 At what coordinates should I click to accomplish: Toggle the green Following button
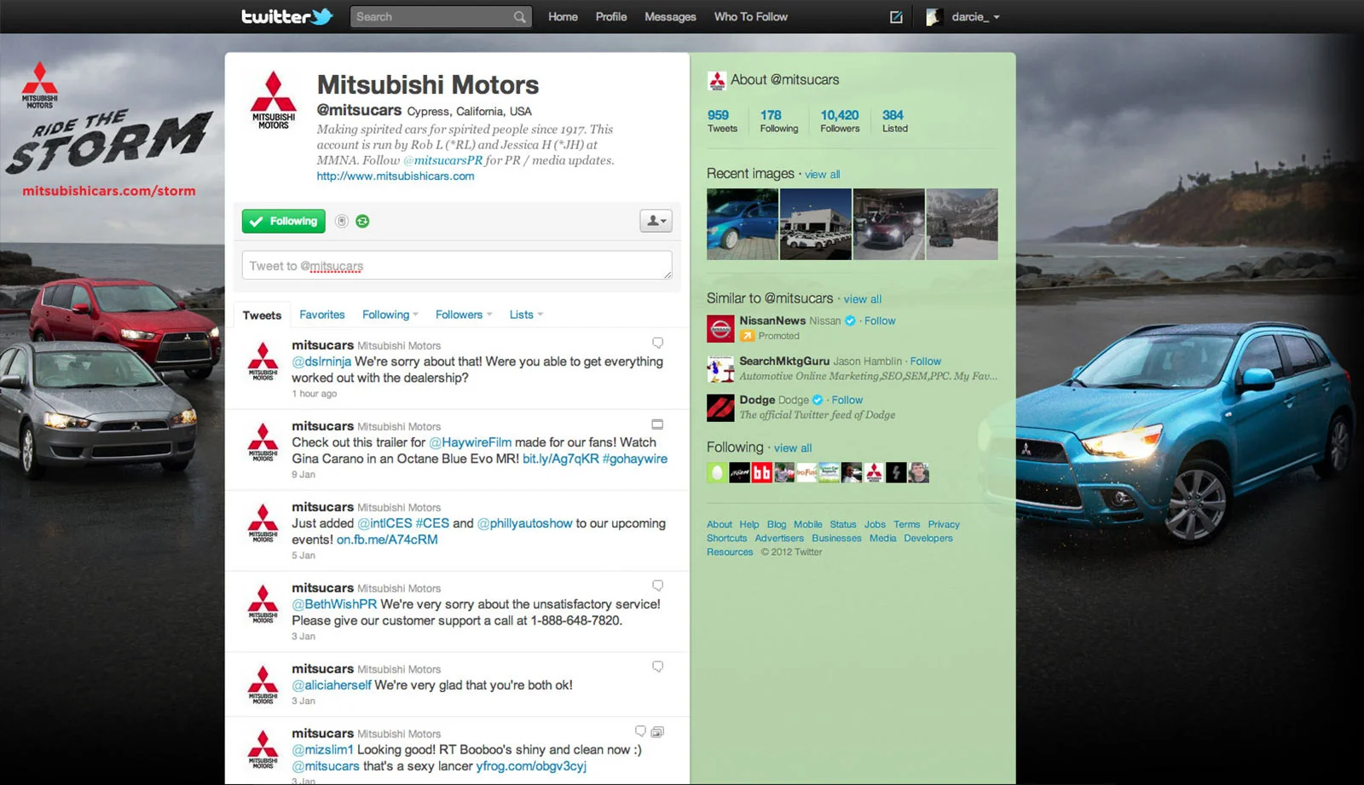284,221
